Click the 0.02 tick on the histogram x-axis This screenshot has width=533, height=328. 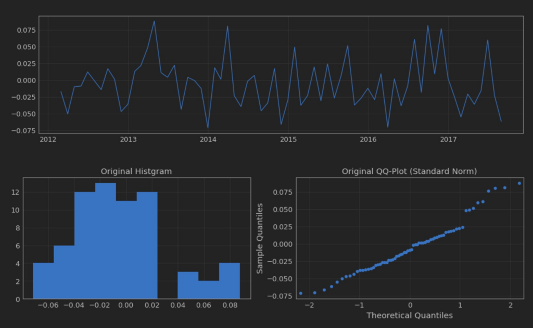(152, 305)
